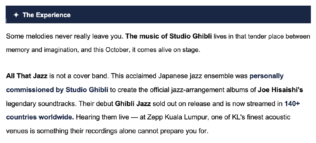Viewport: 316px width, 143px height.
Task: Click the bold text 'All That Jazz'
Action: click(x=27, y=76)
